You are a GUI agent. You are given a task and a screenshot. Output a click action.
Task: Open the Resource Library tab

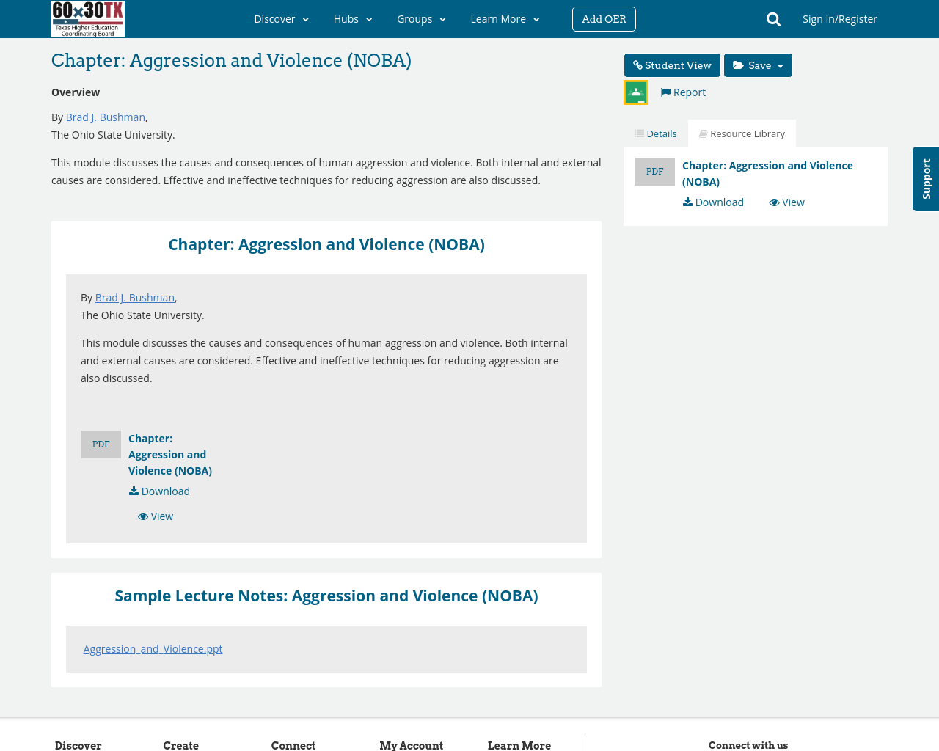point(742,132)
